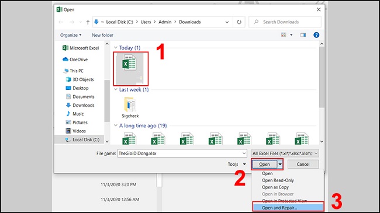The height and width of the screenshot is (213, 380).
Task: Click the 11/3/2020 12:56 AM entry behind dialog
Action: [120, 200]
